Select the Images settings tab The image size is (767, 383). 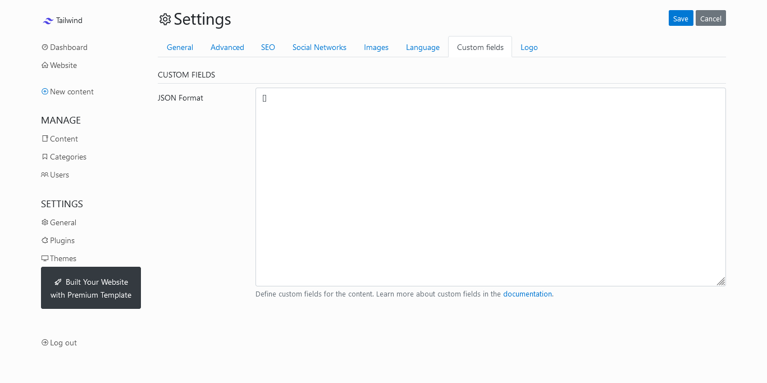[x=376, y=47]
